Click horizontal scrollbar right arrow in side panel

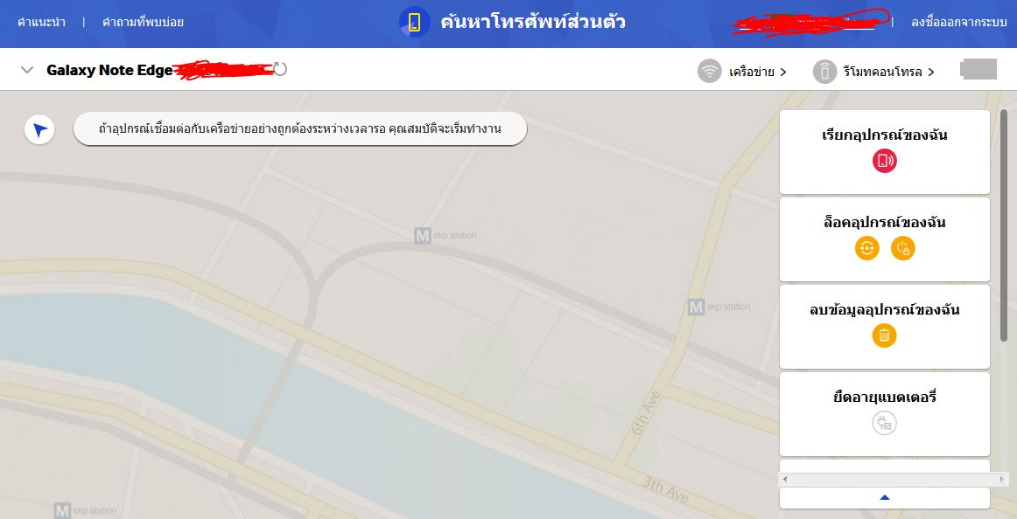pos(1003,480)
